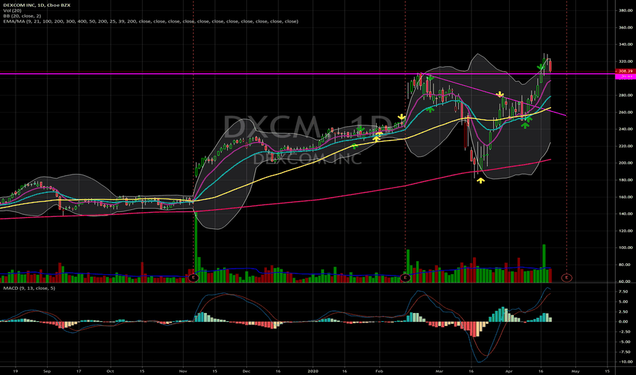Click the Dec label on time axis
Image resolution: width=636 pixels, height=375 pixels.
(x=246, y=371)
